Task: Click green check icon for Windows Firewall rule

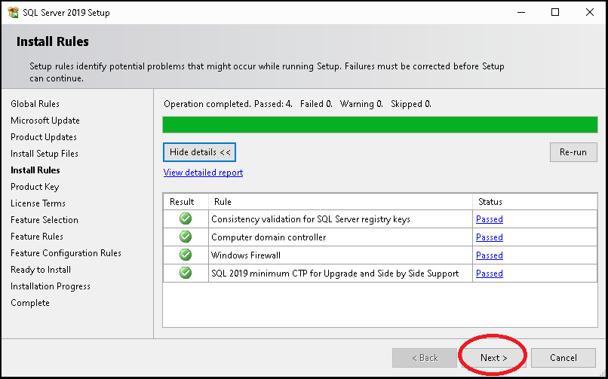Action: tap(186, 255)
